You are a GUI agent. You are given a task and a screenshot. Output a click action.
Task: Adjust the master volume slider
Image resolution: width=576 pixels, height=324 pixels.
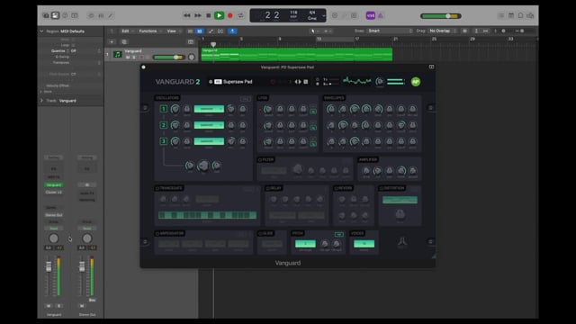coord(441,16)
